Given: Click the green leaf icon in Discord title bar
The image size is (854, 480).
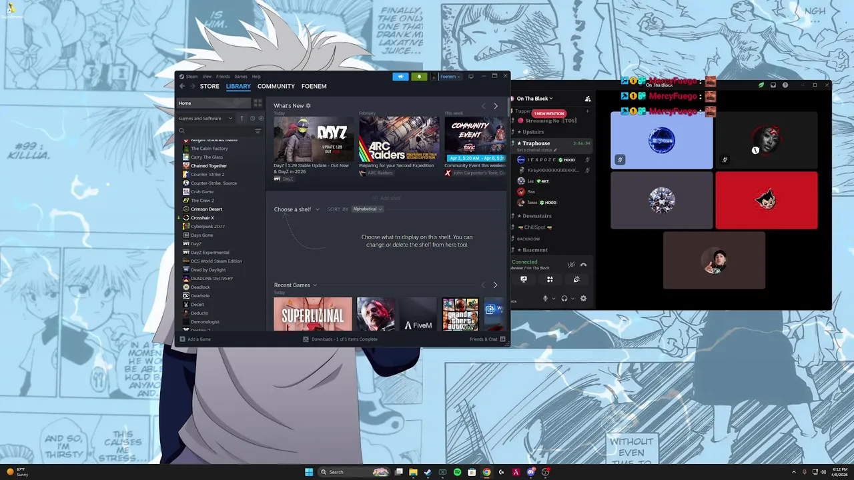Looking at the screenshot, I should (x=761, y=85).
